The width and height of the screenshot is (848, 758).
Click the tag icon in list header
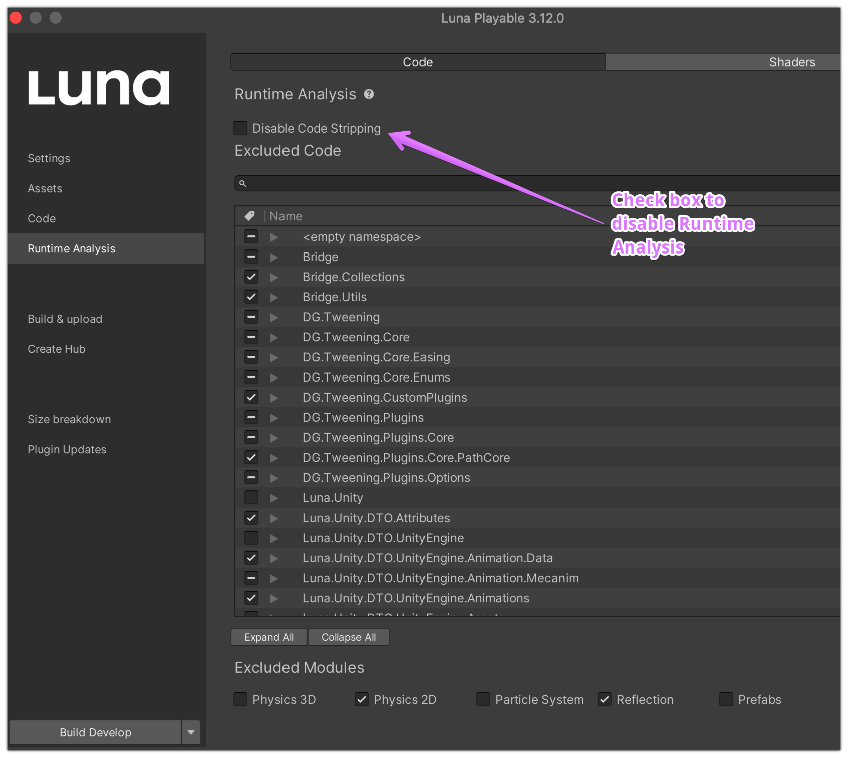(249, 216)
